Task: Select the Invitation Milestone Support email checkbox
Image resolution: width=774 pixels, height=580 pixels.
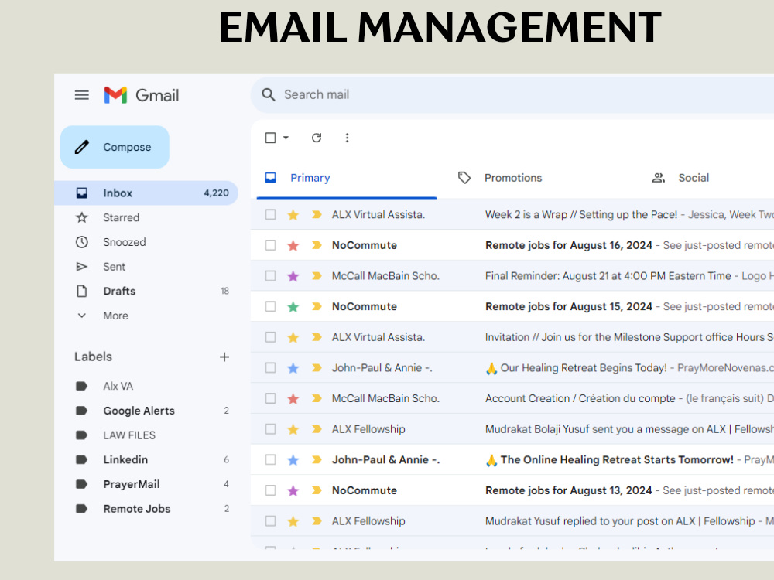Action: pyautogui.click(x=270, y=337)
